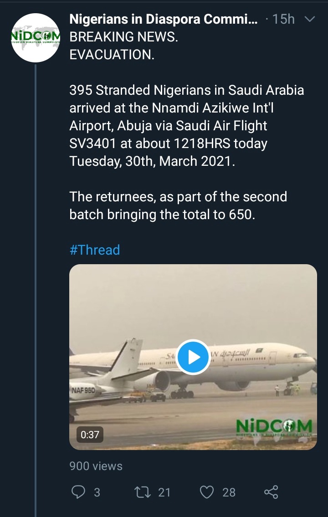
Task: Open the 900 views count
Action: coord(96,466)
